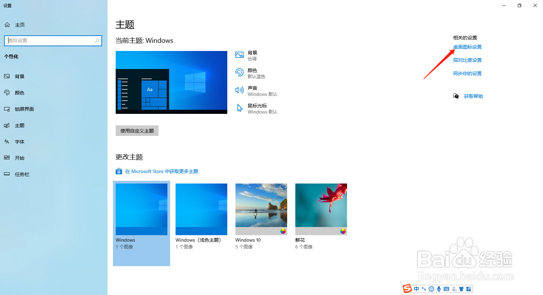Image resolution: width=543 pixels, height=295 pixels.
Task: Toggle Sogou punctuation mode icon
Action: 424,289
